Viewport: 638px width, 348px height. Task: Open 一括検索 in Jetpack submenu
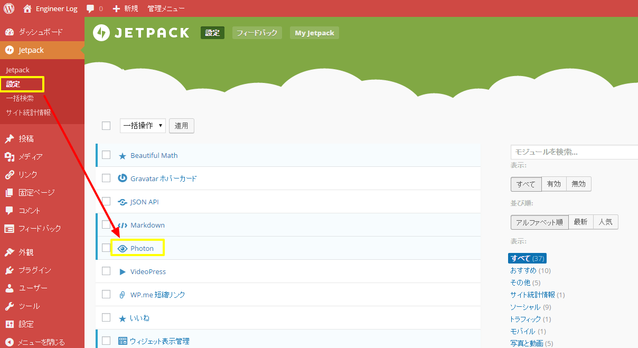(20, 98)
